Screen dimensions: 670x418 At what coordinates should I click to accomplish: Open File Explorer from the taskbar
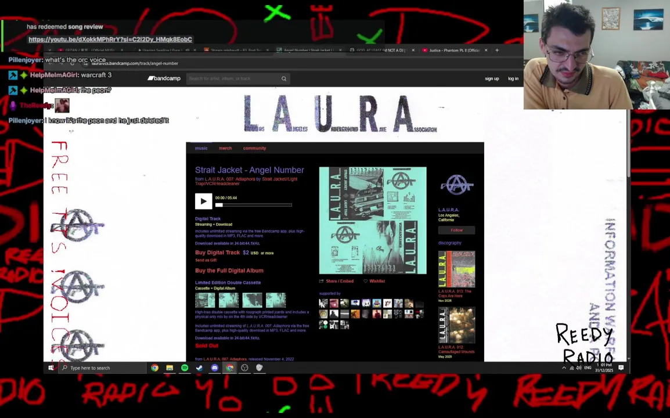coord(170,368)
